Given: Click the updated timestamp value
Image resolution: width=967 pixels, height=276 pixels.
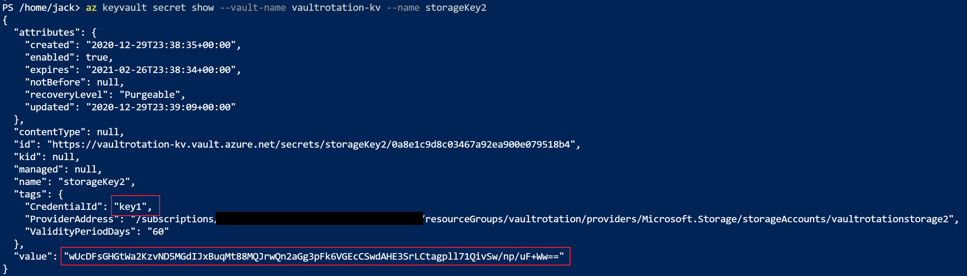Looking at the screenshot, I should click(x=161, y=107).
